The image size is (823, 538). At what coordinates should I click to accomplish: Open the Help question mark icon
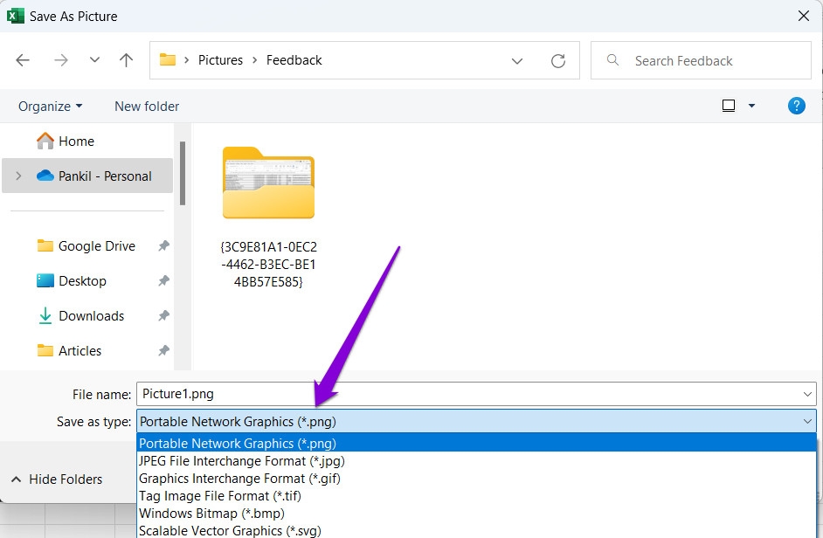pos(796,106)
